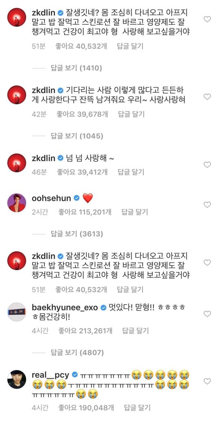Show the 1045 replies
The width and height of the screenshot is (224, 421).
point(77,136)
